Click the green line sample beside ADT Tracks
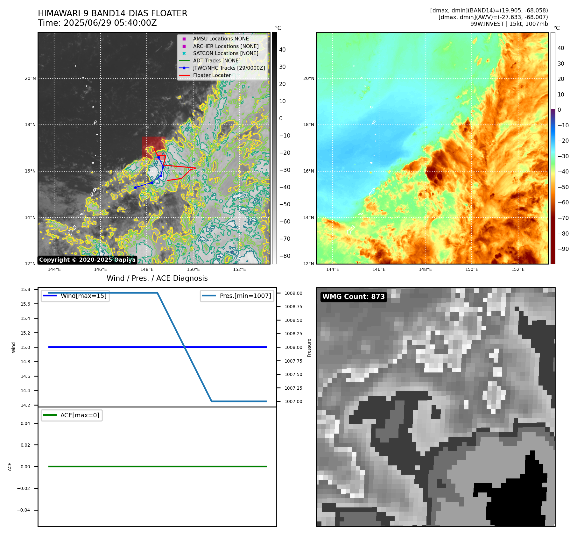The width and height of the screenshot is (577, 538). tap(184, 60)
